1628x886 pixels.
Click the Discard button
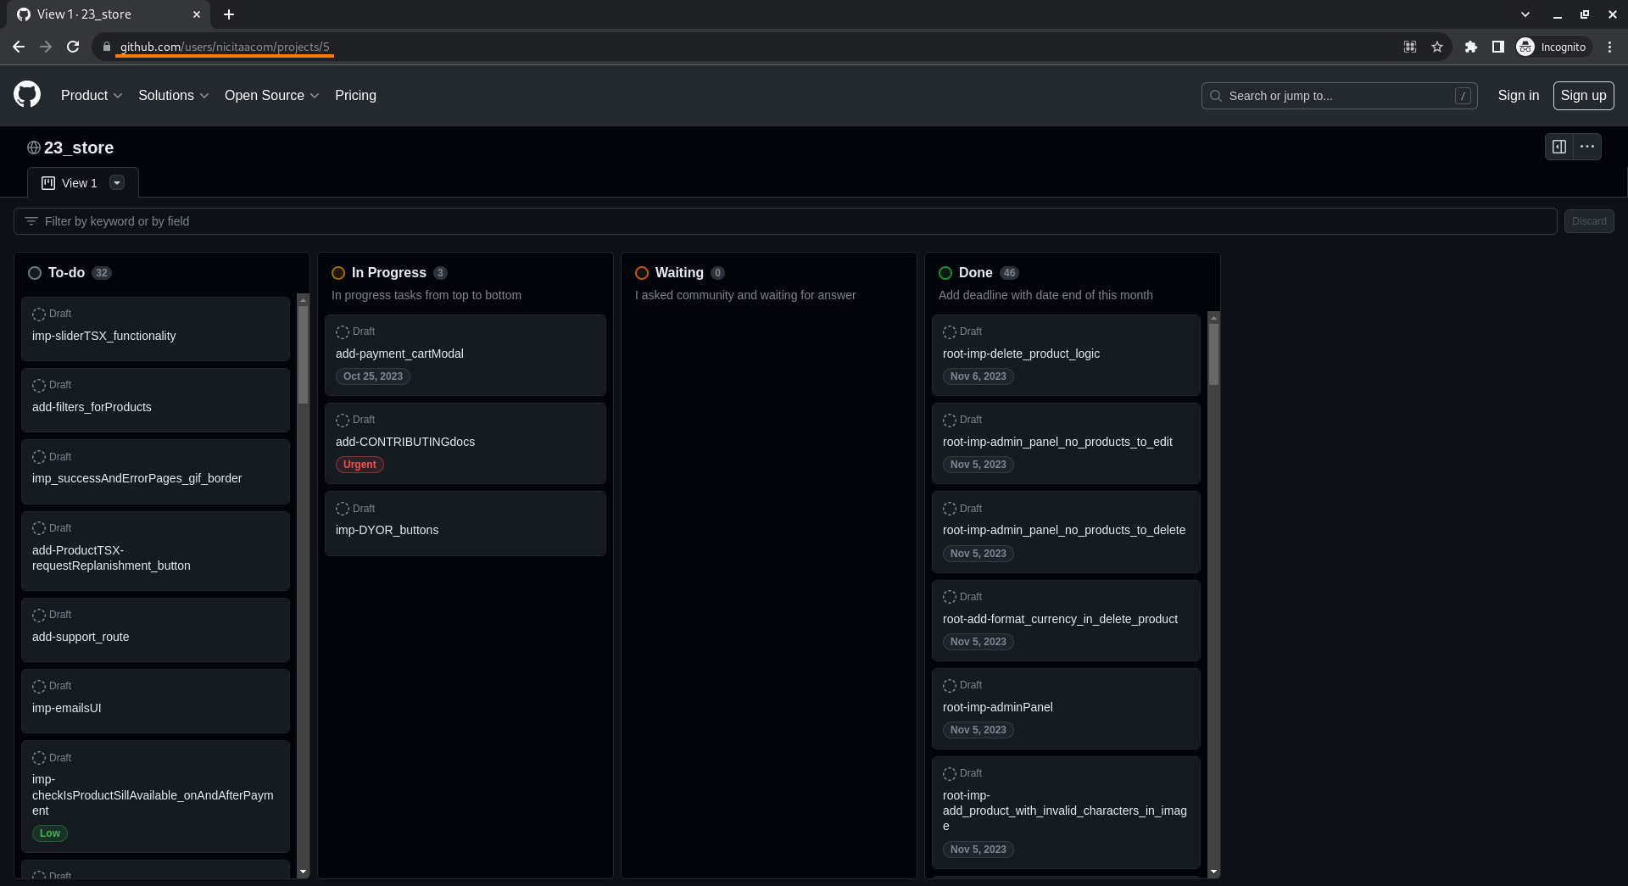point(1589,221)
